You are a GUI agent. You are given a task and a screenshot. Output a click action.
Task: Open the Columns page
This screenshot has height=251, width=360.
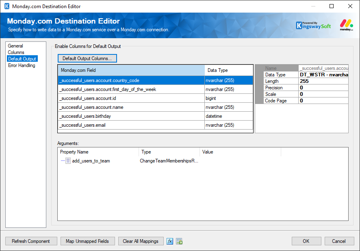pos(16,52)
